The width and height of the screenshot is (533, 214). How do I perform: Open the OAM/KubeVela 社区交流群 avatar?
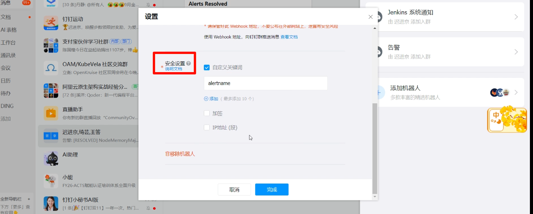point(51,68)
